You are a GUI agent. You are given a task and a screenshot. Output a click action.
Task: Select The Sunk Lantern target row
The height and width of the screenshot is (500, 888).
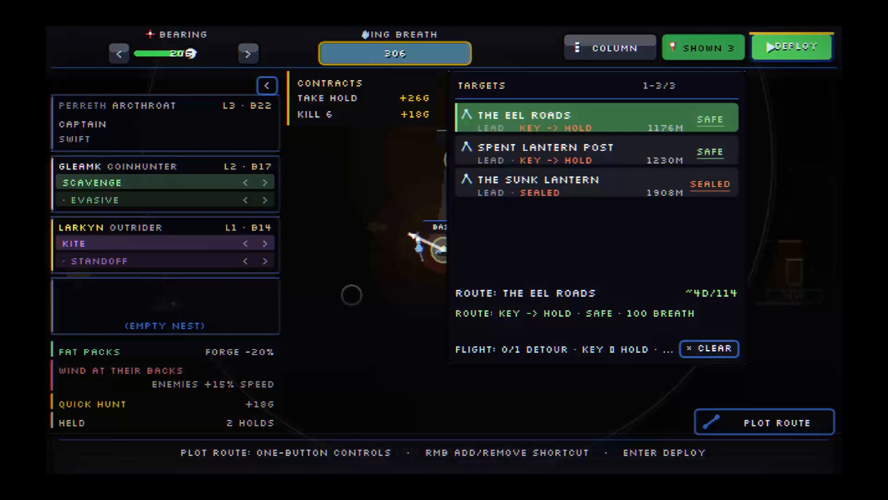pyautogui.click(x=597, y=183)
